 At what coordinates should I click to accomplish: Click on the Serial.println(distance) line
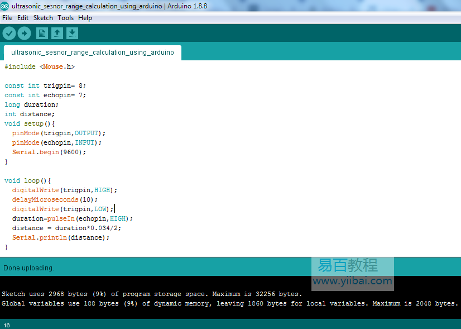tap(61, 237)
